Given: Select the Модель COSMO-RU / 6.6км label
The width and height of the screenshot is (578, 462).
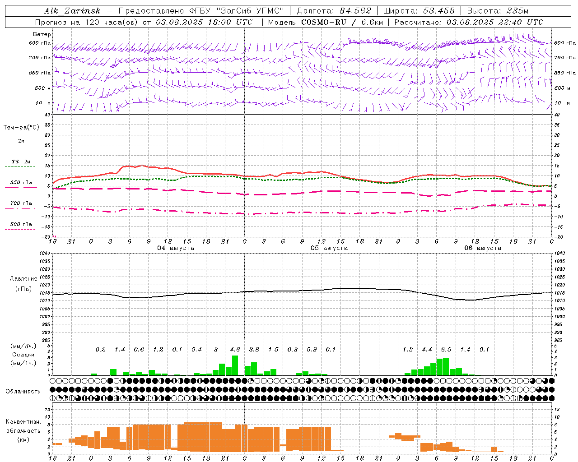Looking at the screenshot, I should [x=325, y=22].
